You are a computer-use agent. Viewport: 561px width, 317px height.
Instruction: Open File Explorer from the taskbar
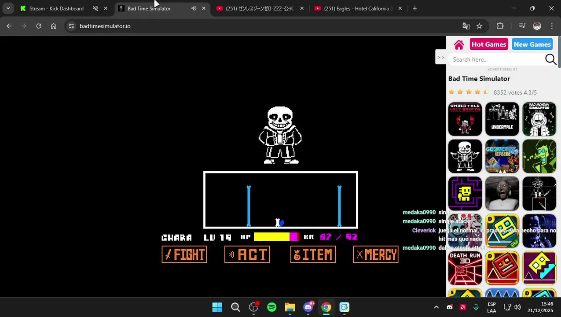coord(290,307)
